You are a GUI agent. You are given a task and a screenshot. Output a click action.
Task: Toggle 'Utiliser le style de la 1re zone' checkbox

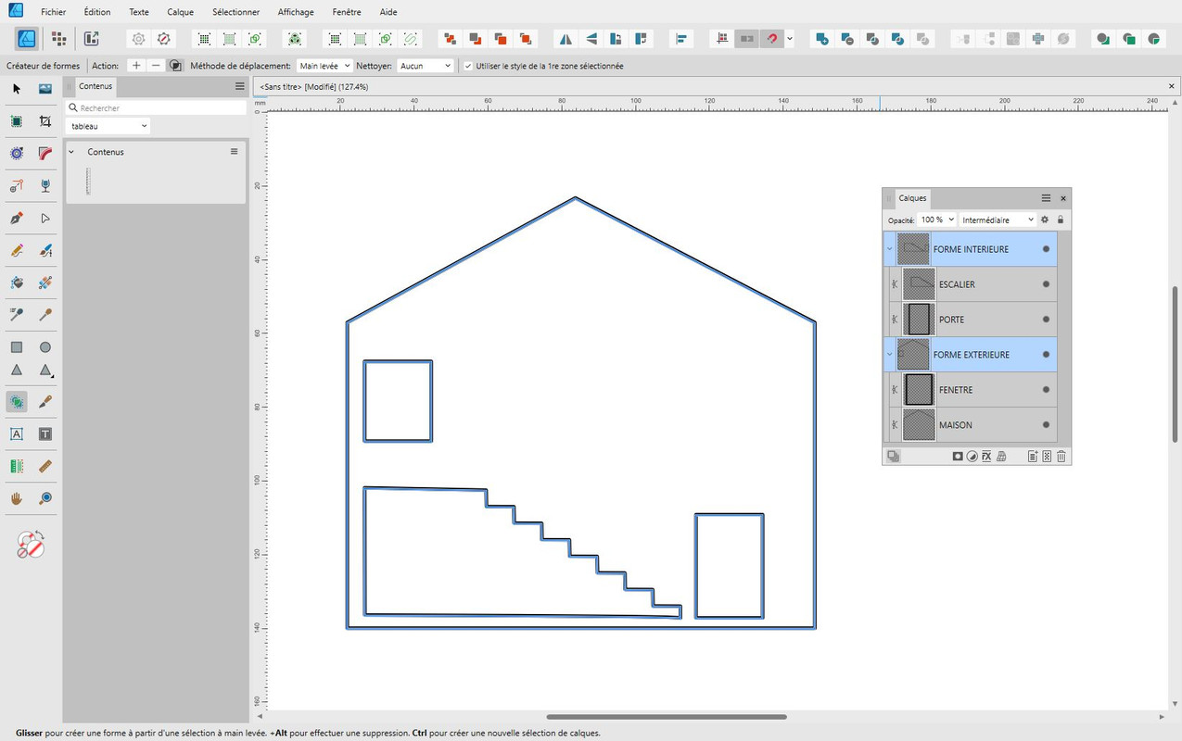[468, 66]
